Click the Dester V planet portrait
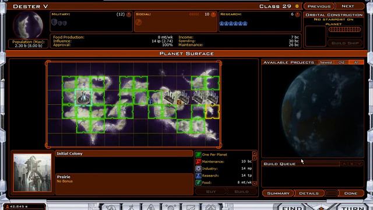The width and height of the screenshot is (373, 210). click(x=28, y=25)
